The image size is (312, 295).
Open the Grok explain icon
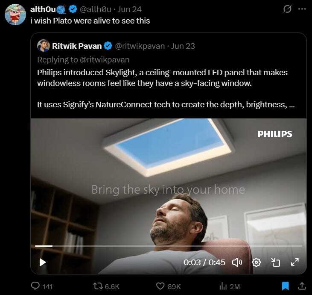point(287,9)
